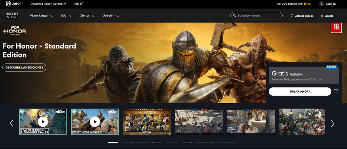The height and width of the screenshot is (149, 347).
Task: Select the fourth carousel page indicator
Action: coord(157,142)
